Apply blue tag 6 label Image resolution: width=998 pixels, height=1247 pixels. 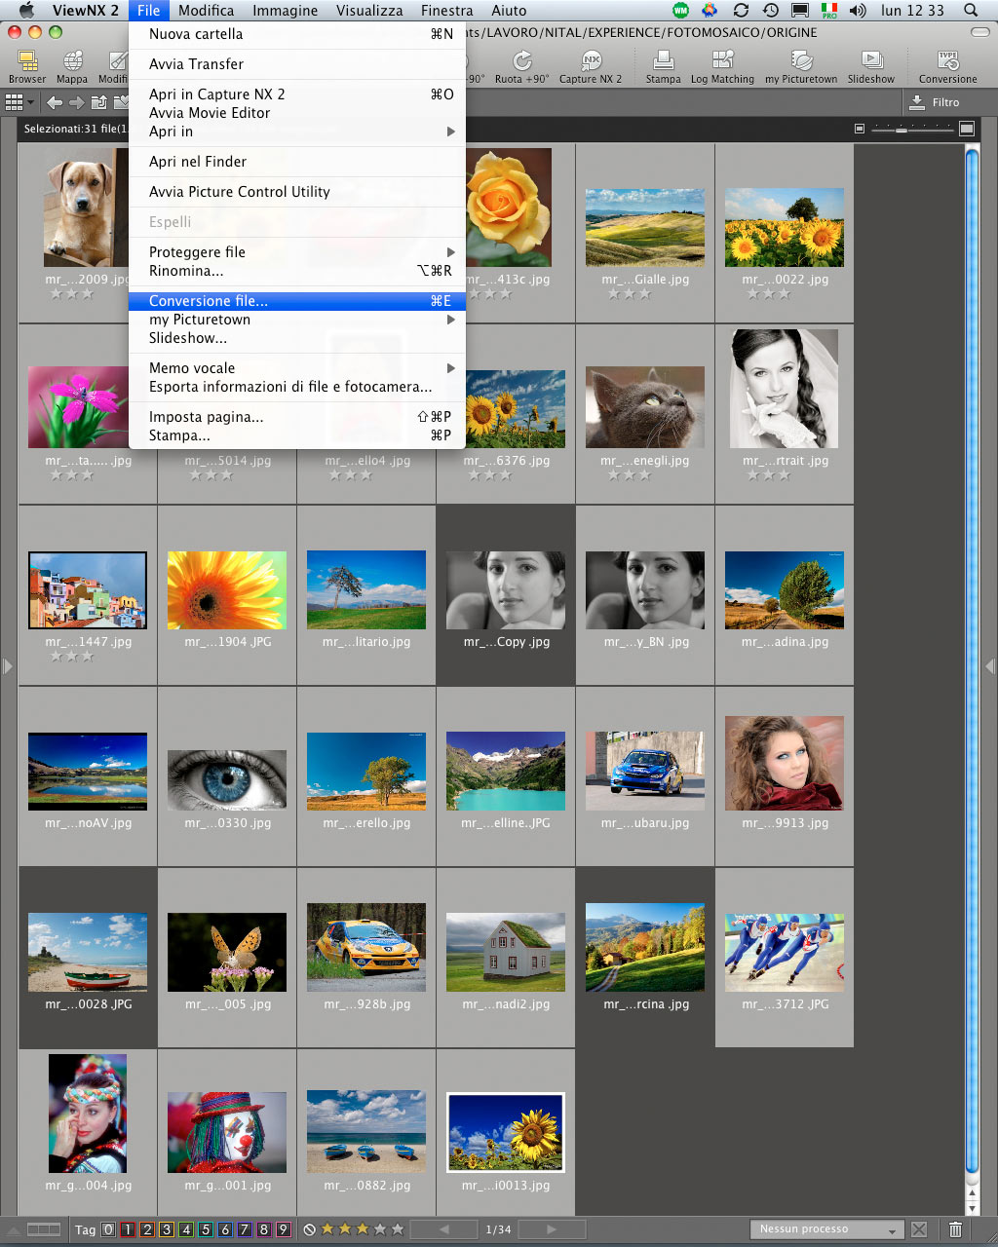point(225,1229)
